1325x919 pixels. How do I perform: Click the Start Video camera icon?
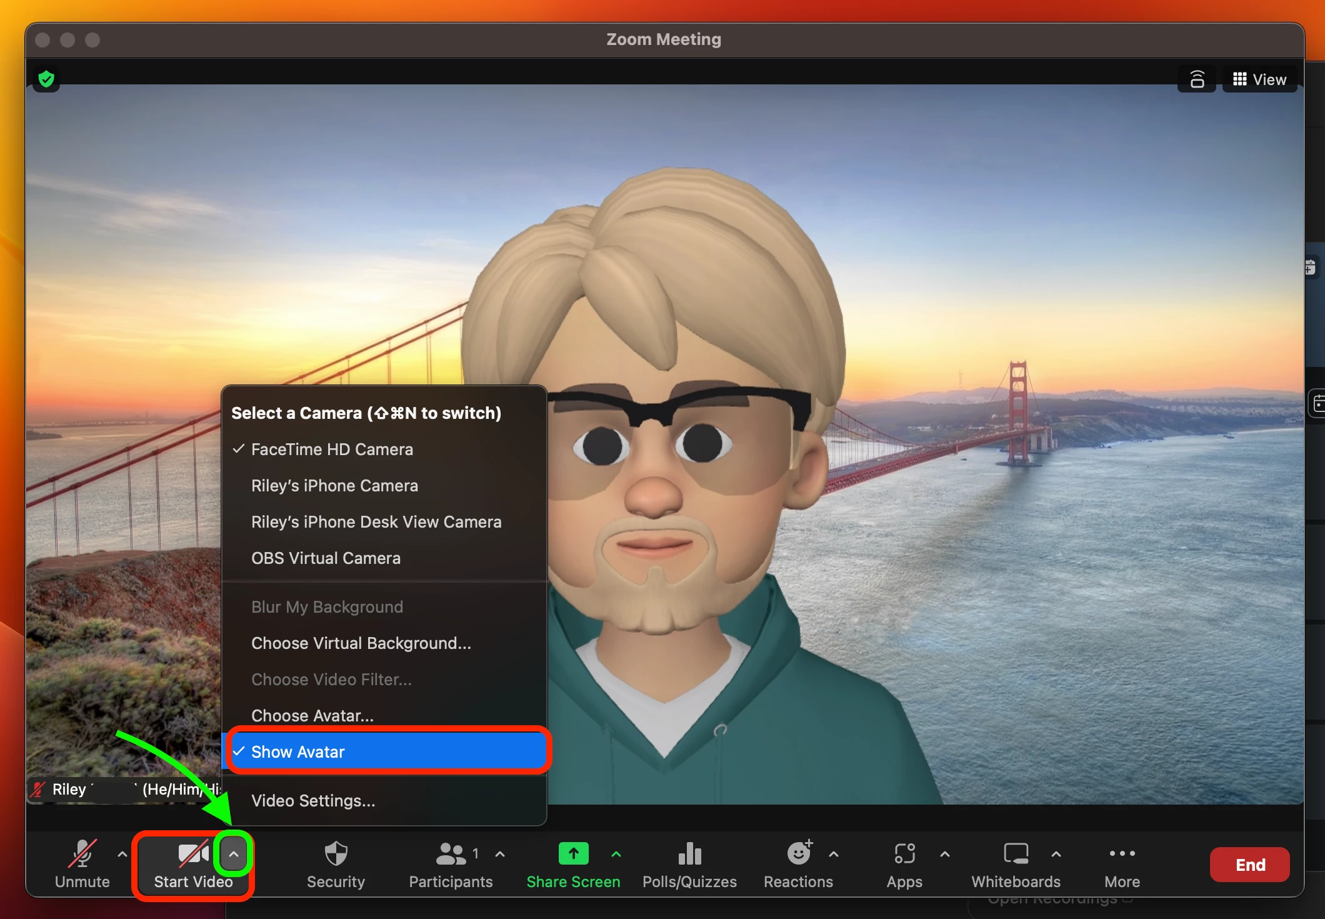coord(192,854)
